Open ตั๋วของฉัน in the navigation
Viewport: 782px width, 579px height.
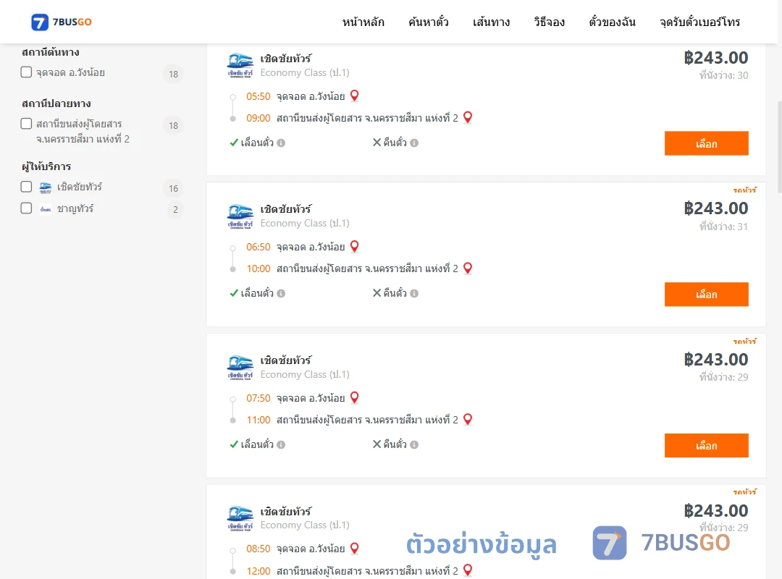(612, 22)
